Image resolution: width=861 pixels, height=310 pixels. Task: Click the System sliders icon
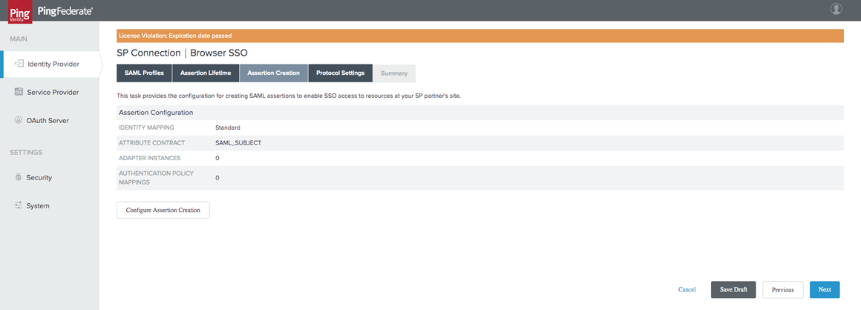point(19,205)
